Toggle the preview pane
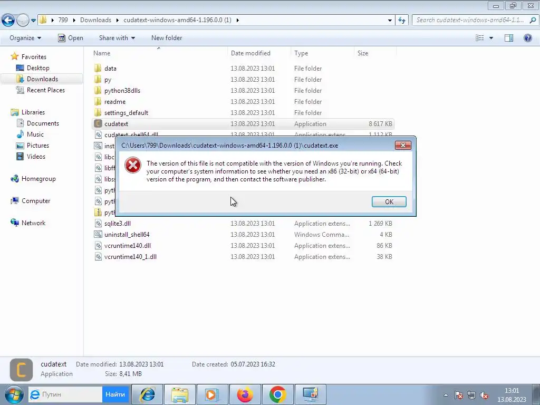 pyautogui.click(x=509, y=38)
